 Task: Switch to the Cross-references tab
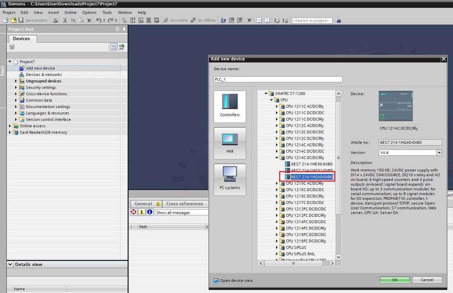pos(185,204)
